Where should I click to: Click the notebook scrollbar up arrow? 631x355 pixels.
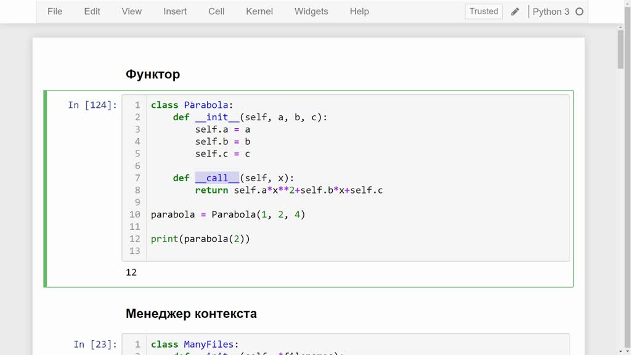pyautogui.click(x=621, y=27)
